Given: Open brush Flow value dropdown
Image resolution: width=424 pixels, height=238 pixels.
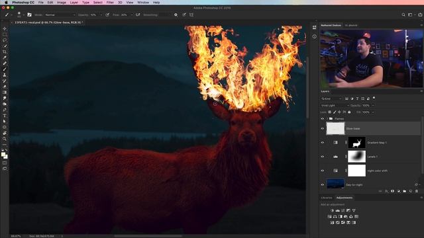Looking at the screenshot, I should (x=132, y=15).
